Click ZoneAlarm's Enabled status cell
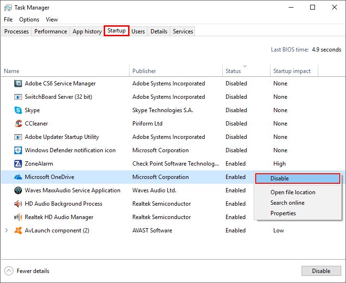The width and height of the screenshot is (346, 283). click(236, 164)
